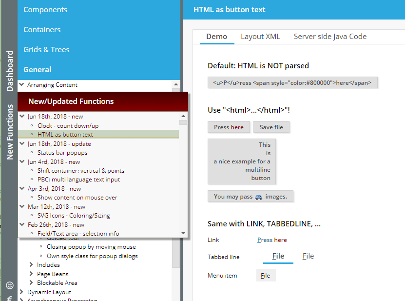The height and width of the screenshot is (301, 405).
Task: Collapse the Arranging Content node
Action: point(21,84)
